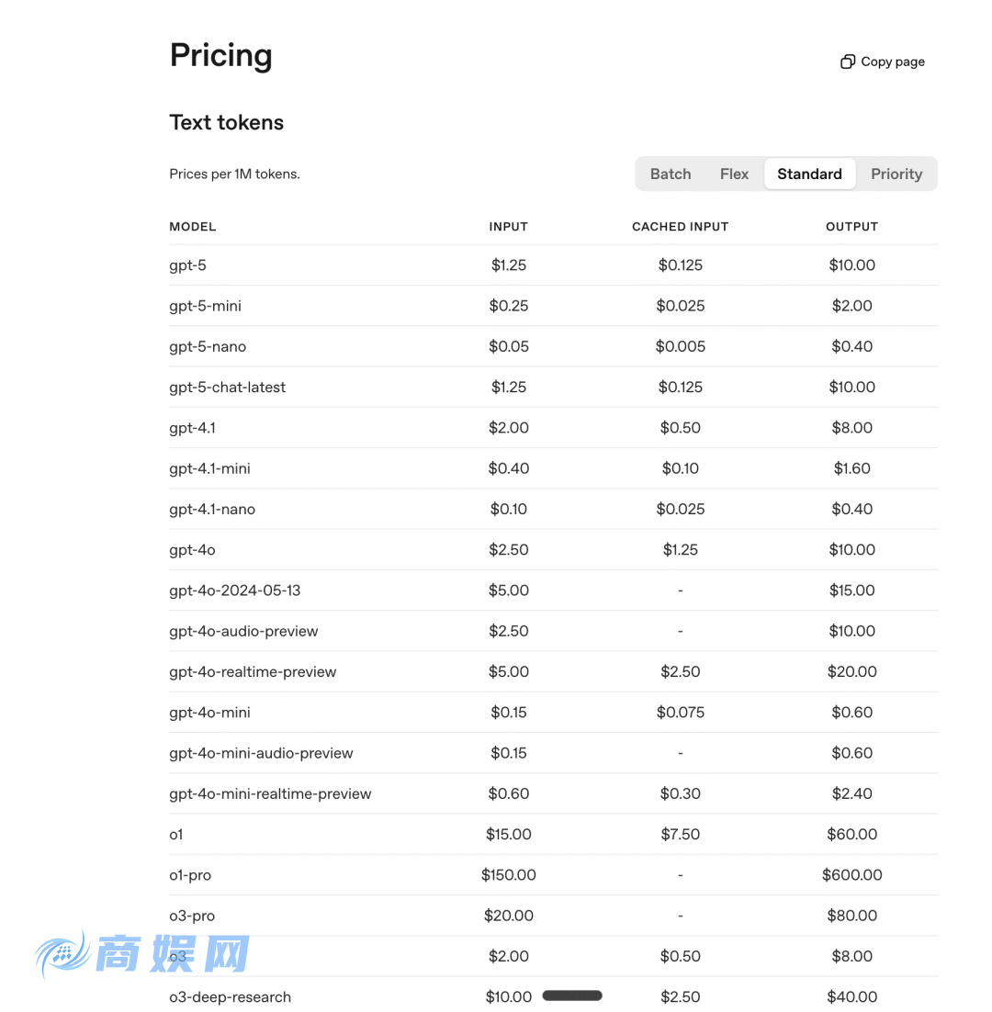This screenshot has height=1012, width=992.
Task: Open the o1-pro model entry
Action: click(x=190, y=874)
